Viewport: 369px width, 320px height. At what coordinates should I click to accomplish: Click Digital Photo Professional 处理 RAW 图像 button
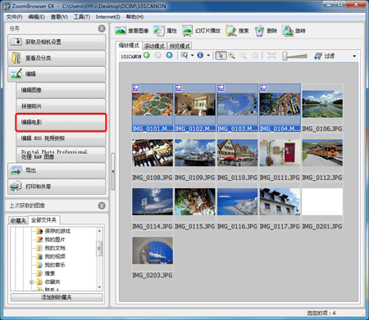61,155
